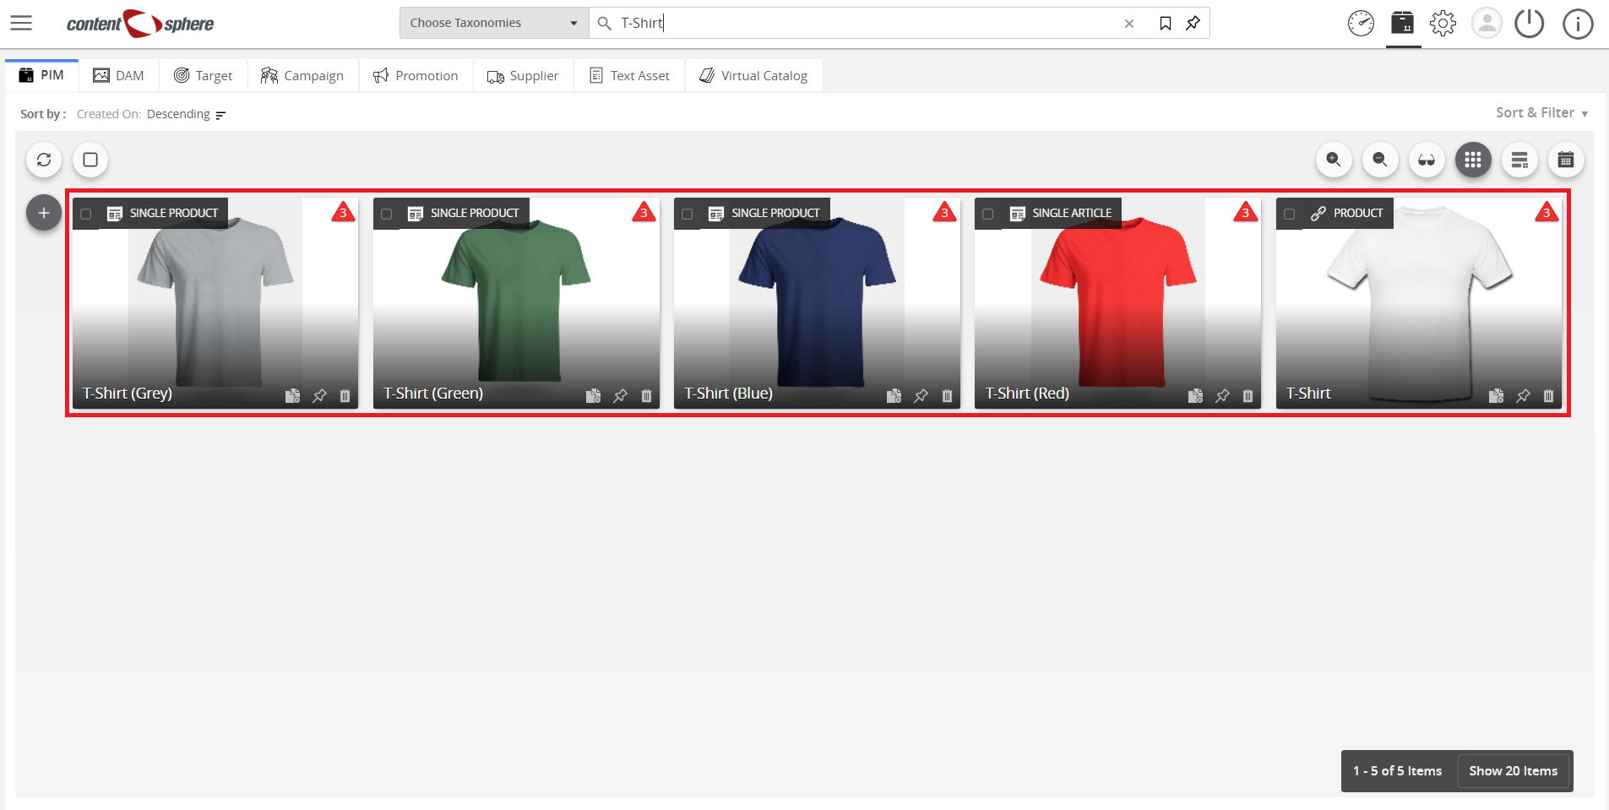Image resolution: width=1609 pixels, height=810 pixels.
Task: Copy the white T-Shirt product item
Action: [x=1496, y=395]
